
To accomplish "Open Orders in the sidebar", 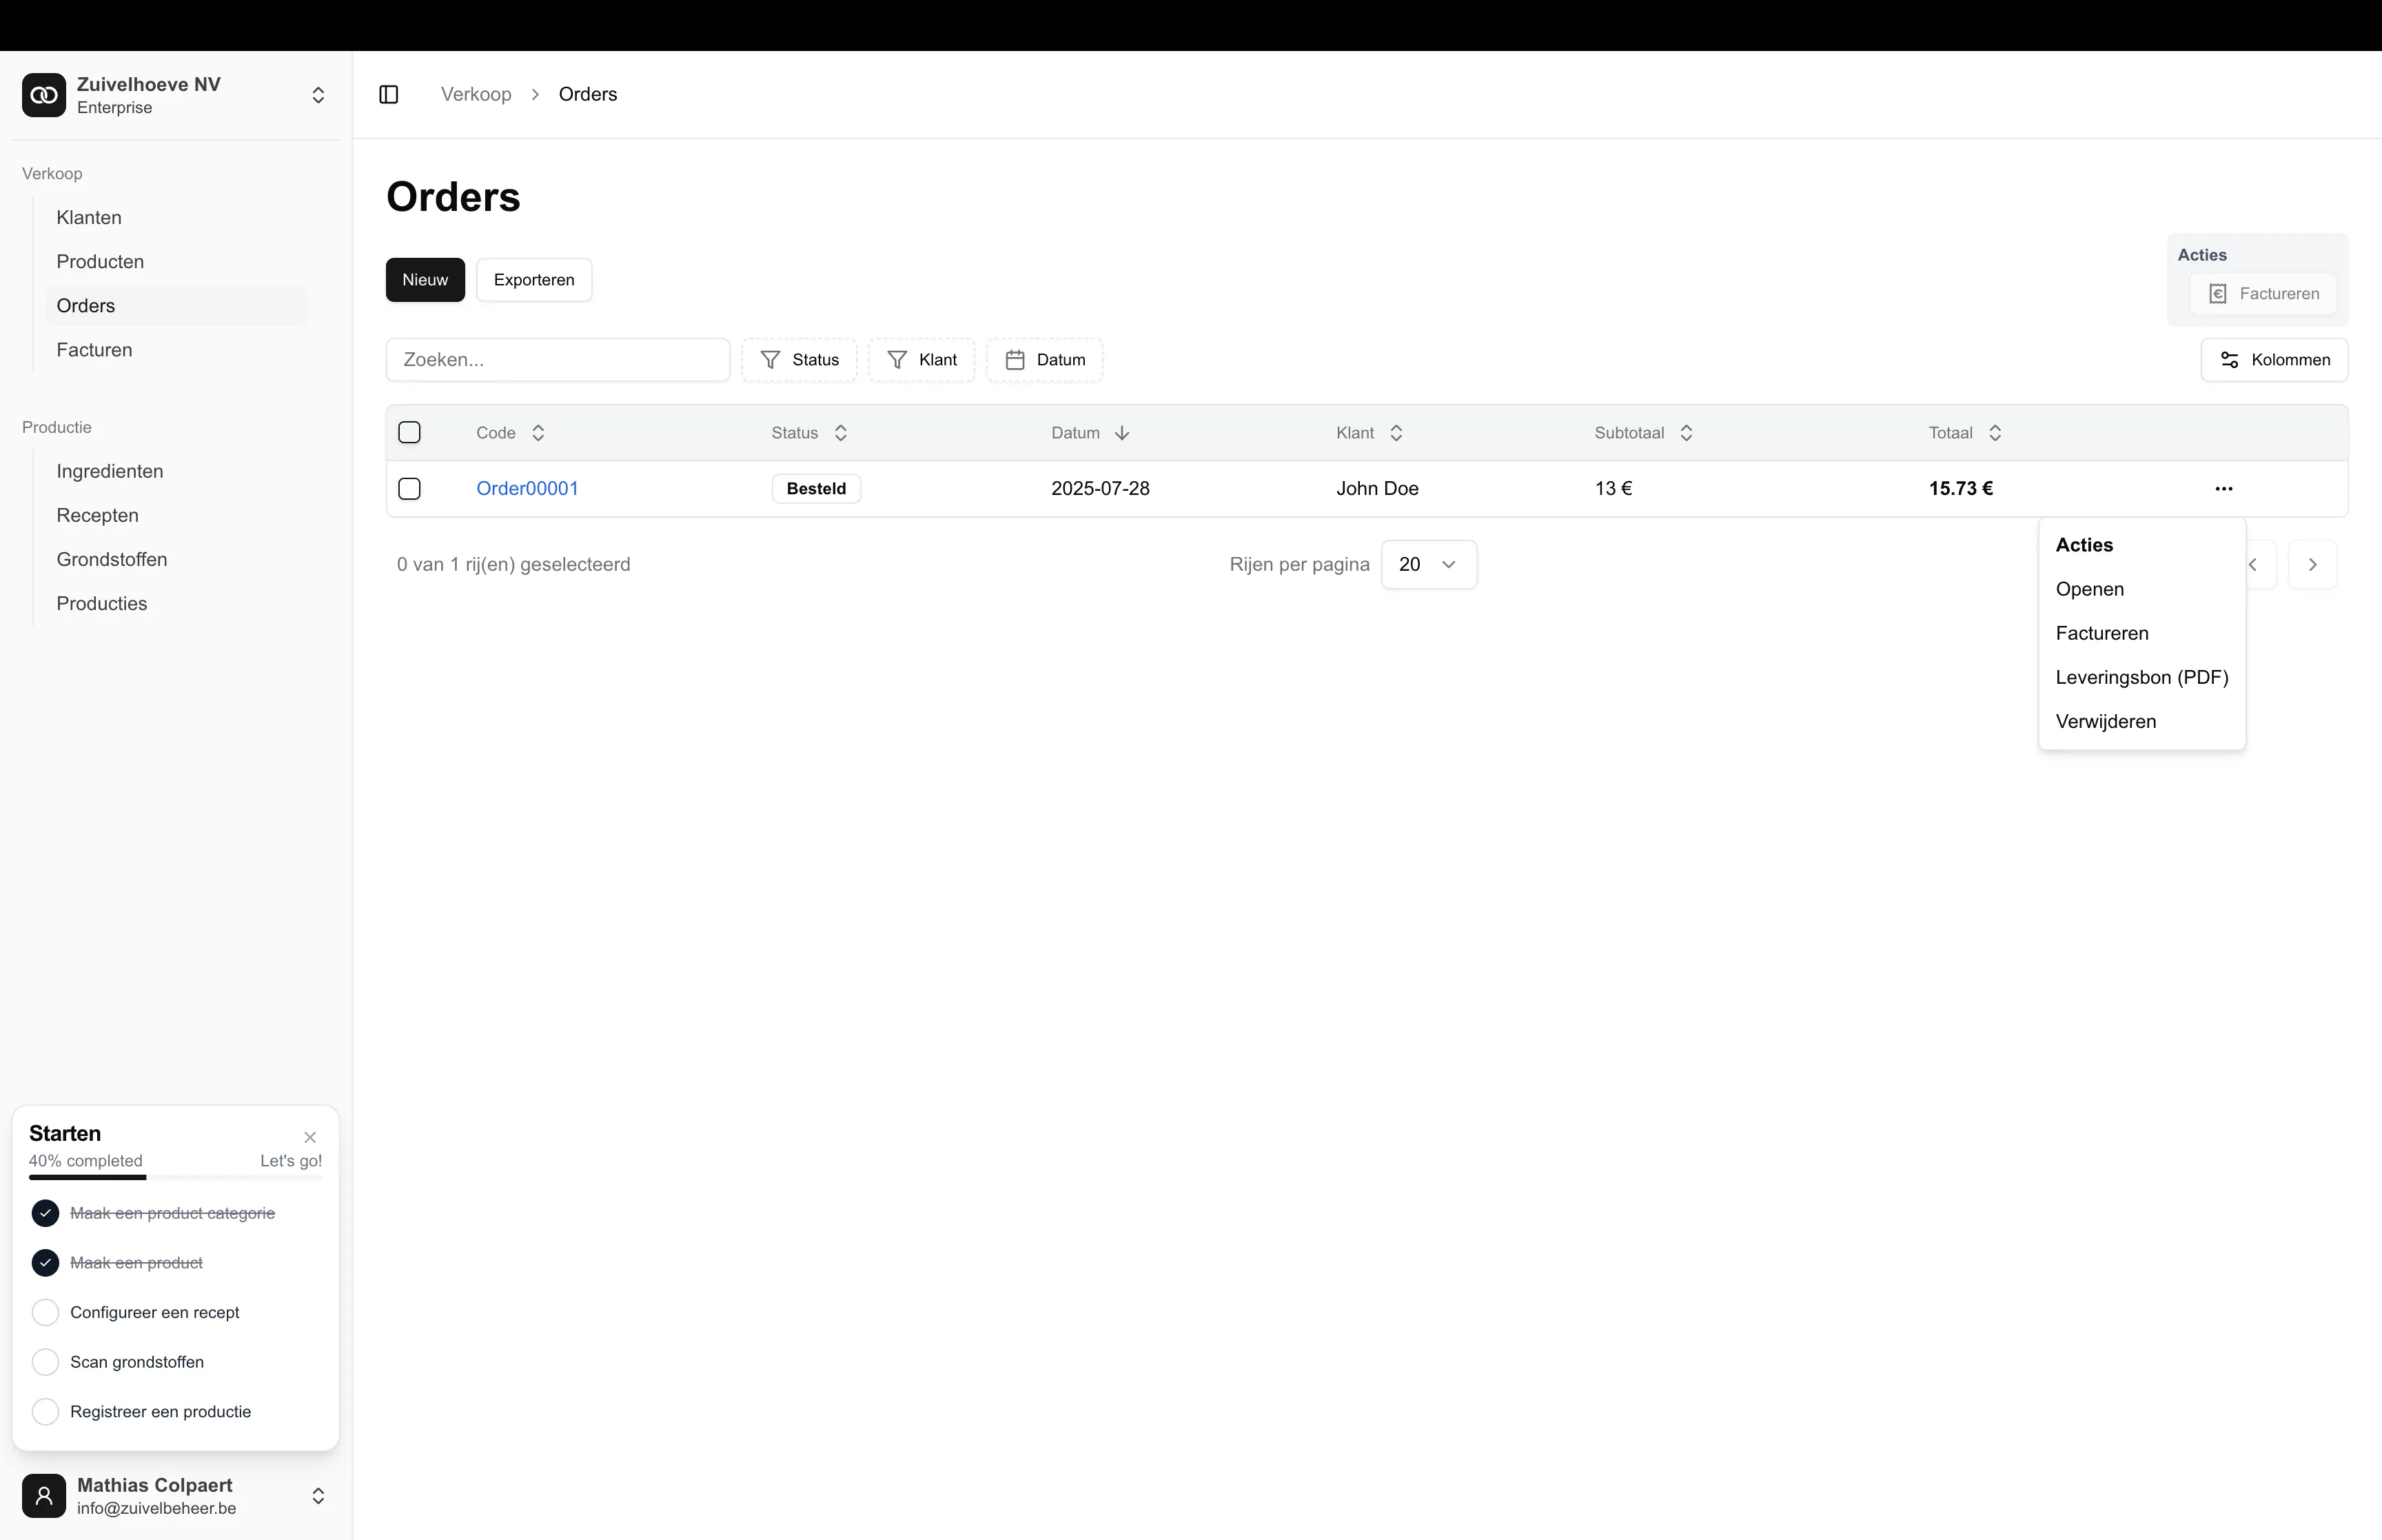I will click(176, 306).
